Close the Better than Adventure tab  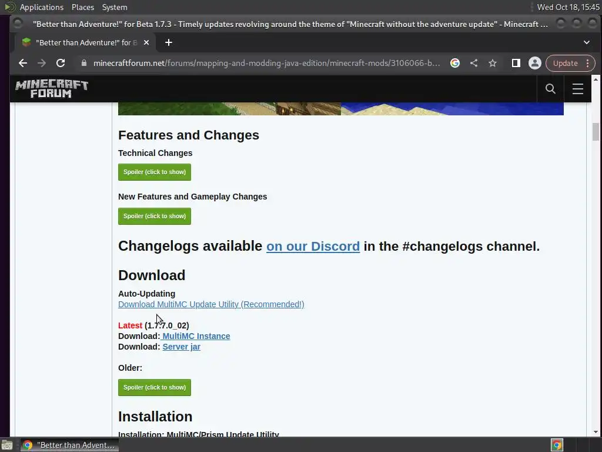tap(146, 42)
